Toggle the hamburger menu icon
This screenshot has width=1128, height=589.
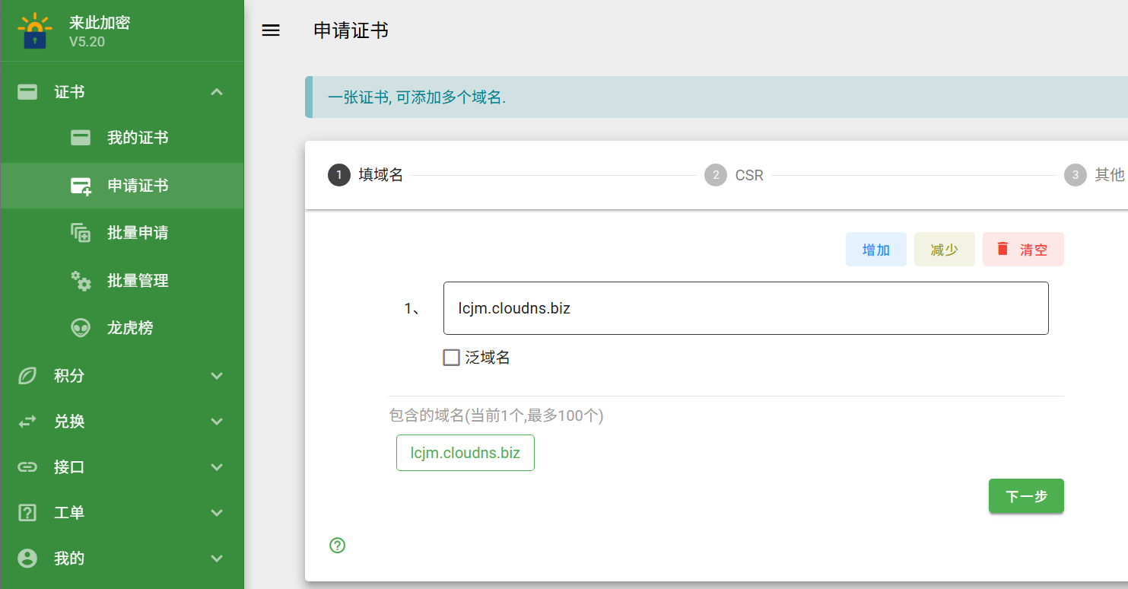(271, 30)
